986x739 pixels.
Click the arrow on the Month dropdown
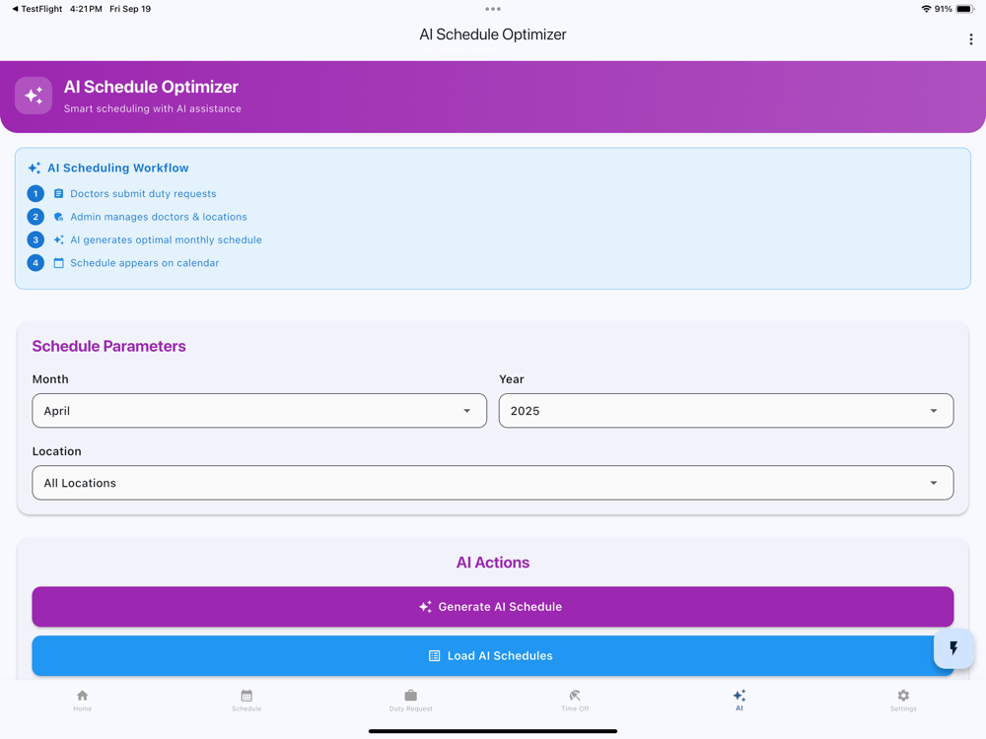click(x=466, y=411)
